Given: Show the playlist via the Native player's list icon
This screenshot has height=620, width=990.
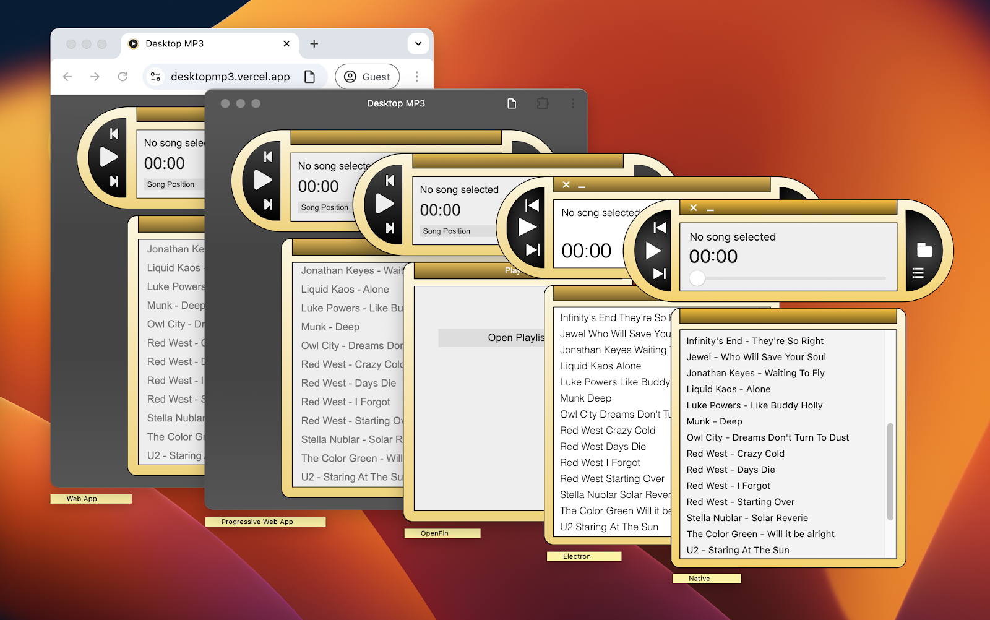Looking at the screenshot, I should (x=918, y=273).
